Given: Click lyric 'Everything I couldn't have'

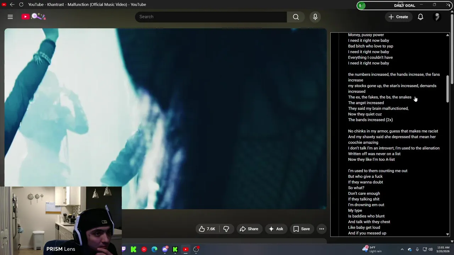Looking at the screenshot, I should 370,57.
